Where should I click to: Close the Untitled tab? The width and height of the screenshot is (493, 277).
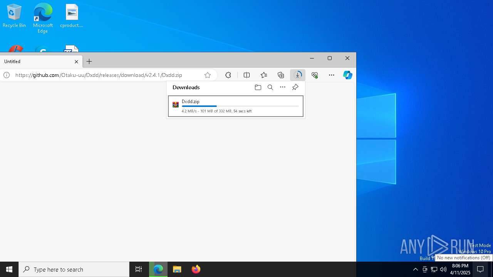(x=76, y=62)
